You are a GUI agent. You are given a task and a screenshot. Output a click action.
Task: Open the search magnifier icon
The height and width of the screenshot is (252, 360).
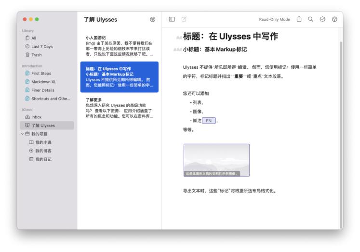pyautogui.click(x=310, y=19)
